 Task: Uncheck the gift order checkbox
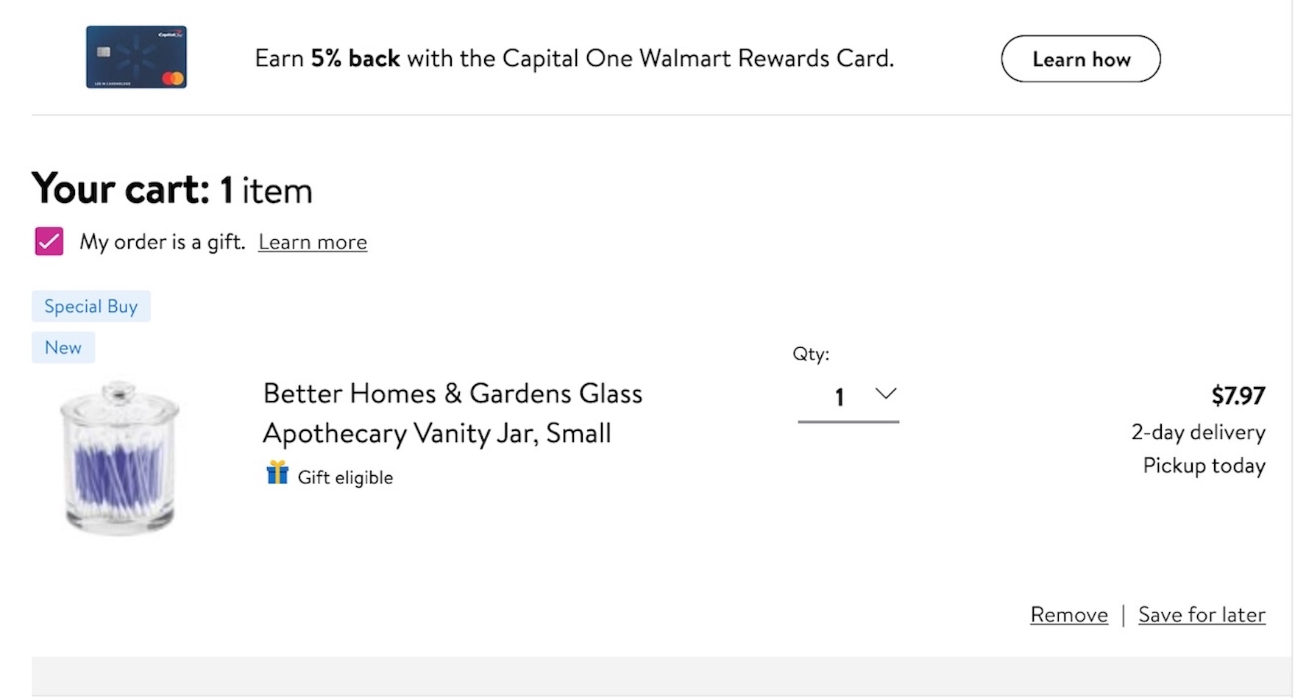tap(49, 241)
